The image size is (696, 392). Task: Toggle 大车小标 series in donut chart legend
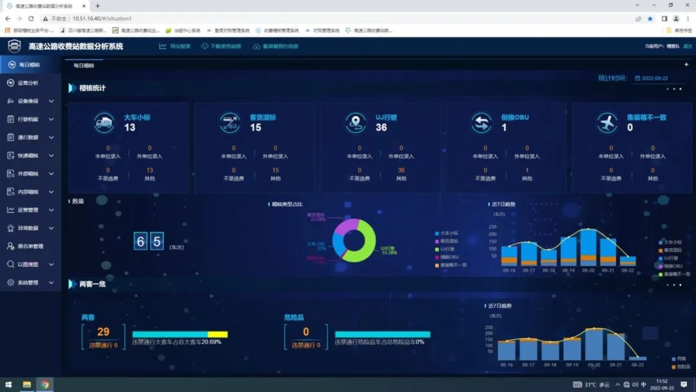tap(449, 233)
